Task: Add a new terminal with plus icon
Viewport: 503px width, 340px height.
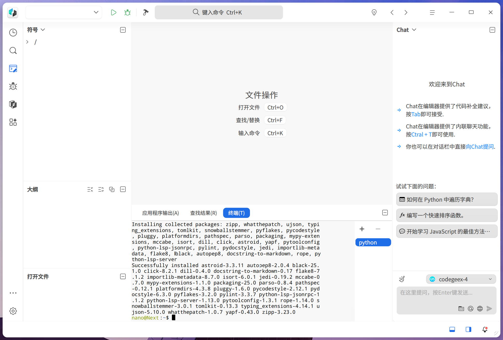Action: click(362, 229)
